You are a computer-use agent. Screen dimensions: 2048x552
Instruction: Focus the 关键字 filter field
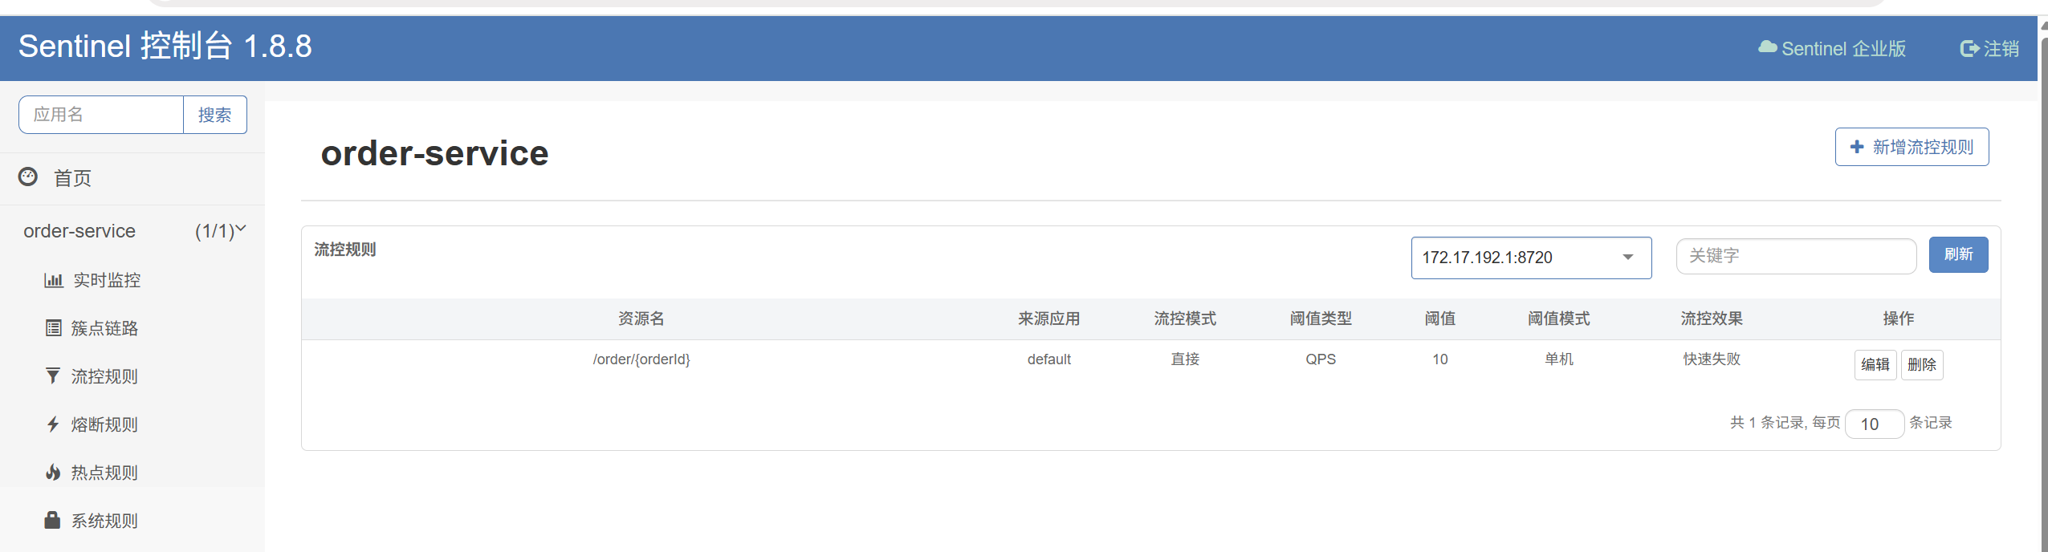point(1796,256)
